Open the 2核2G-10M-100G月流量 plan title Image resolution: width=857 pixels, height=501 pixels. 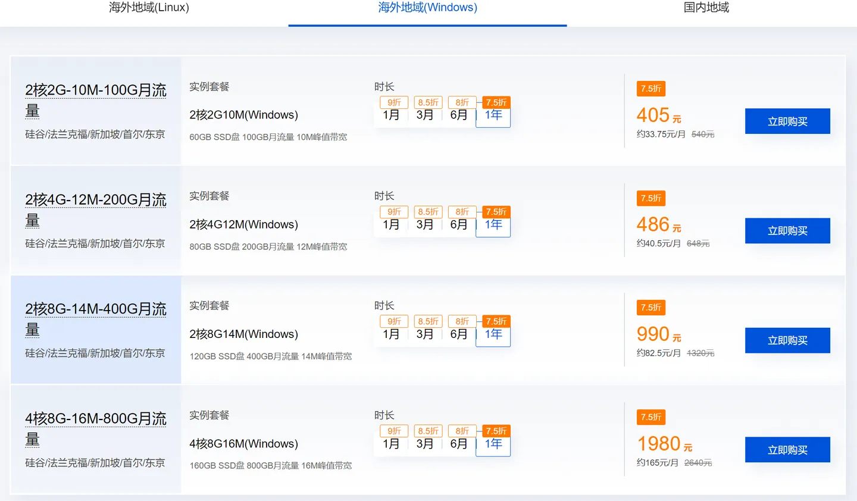click(95, 101)
